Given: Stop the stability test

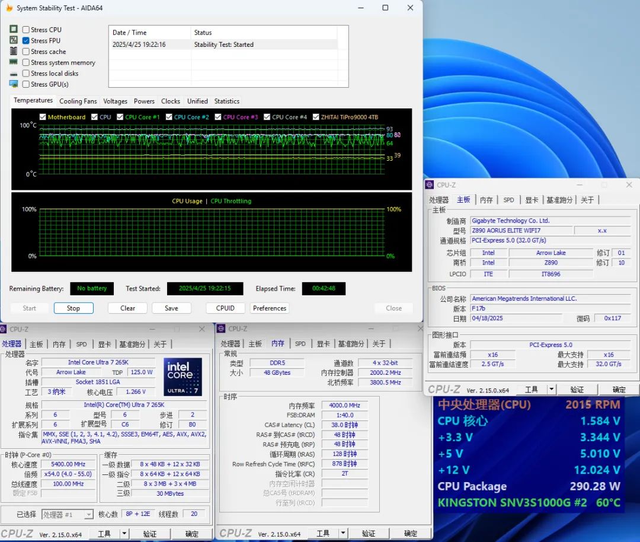Looking at the screenshot, I should (73, 308).
